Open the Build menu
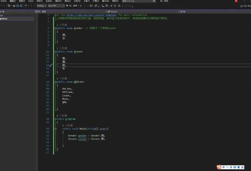 pyautogui.click(x=49, y=1)
